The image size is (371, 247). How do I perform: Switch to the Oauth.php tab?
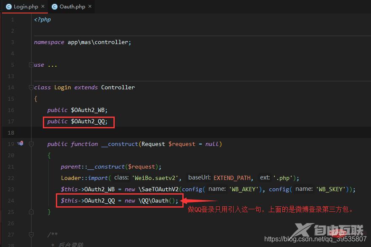(72, 7)
